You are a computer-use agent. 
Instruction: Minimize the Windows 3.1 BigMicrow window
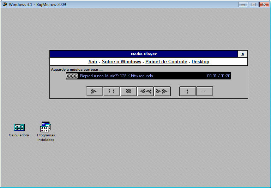coord(243,5)
